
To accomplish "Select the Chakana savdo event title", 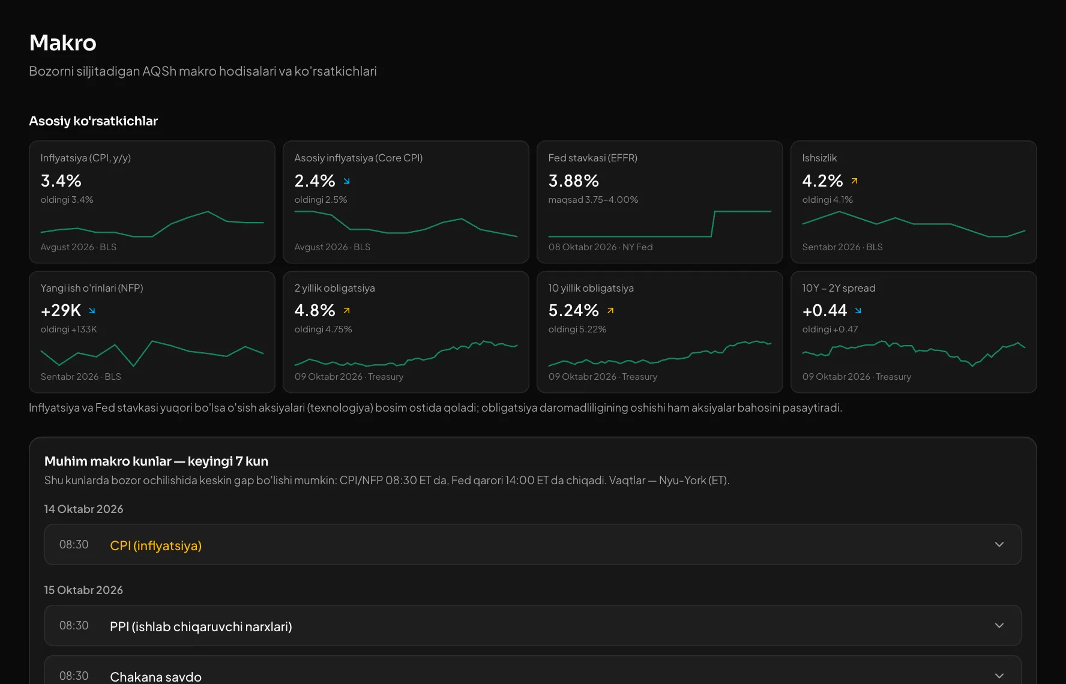I will (155, 677).
